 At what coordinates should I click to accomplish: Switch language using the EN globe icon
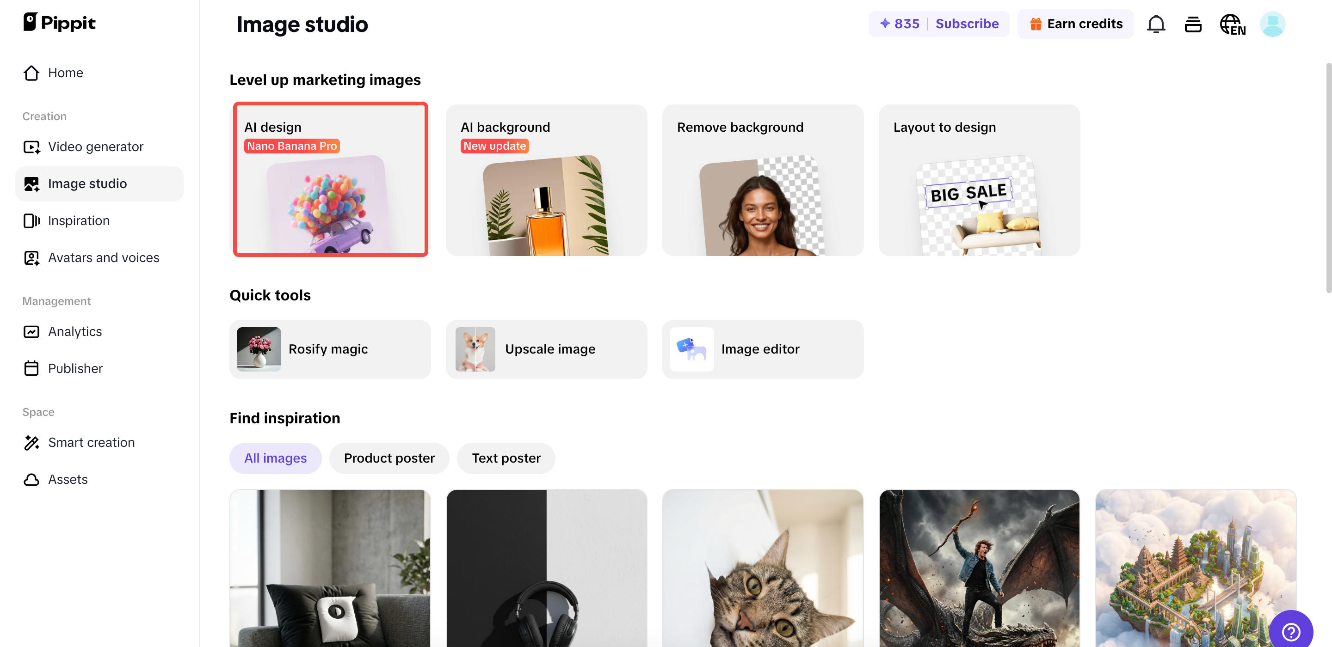tap(1232, 24)
